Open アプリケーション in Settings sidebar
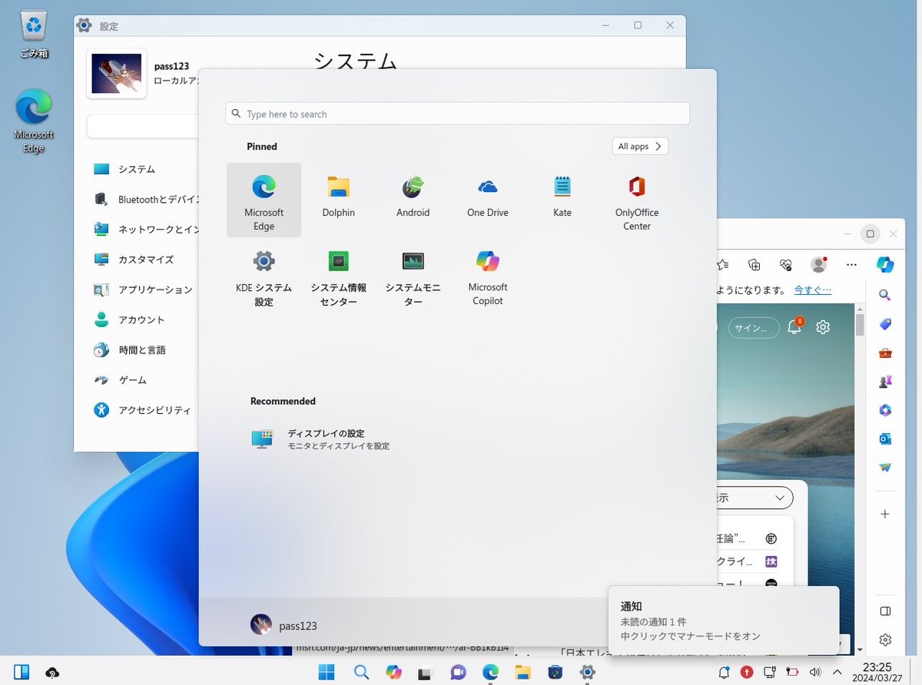Image resolution: width=922 pixels, height=685 pixels. click(143, 290)
